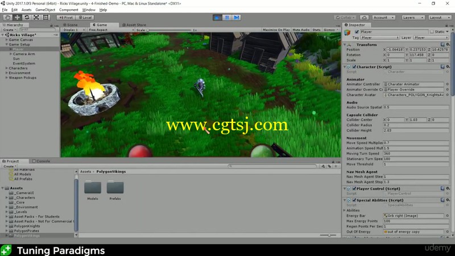Open Cloud services icon
Screen dimensions: 455x256
click(x=364, y=18)
